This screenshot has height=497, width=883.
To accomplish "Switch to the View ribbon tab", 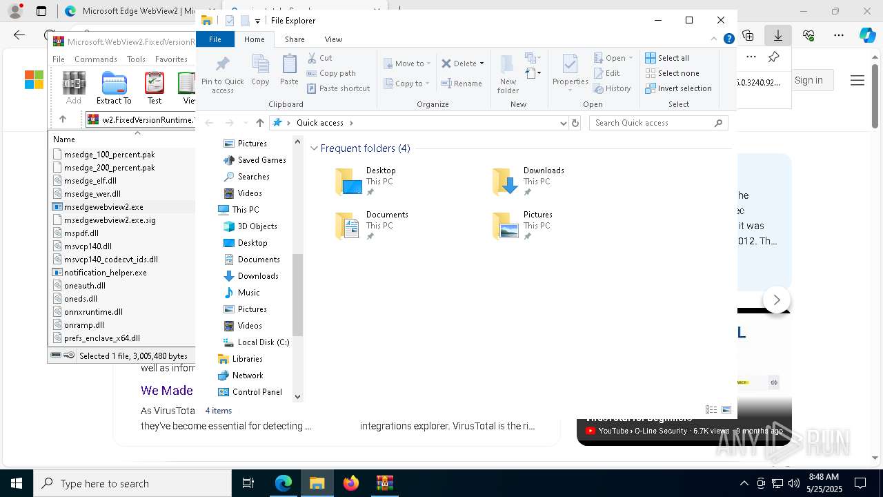I will [x=333, y=39].
